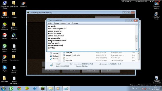Select the Новая папка folder icon
162x91 pixels.
[x=14, y=58]
